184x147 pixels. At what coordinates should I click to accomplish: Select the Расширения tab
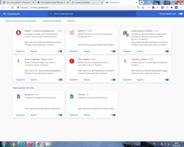click(121, 2)
